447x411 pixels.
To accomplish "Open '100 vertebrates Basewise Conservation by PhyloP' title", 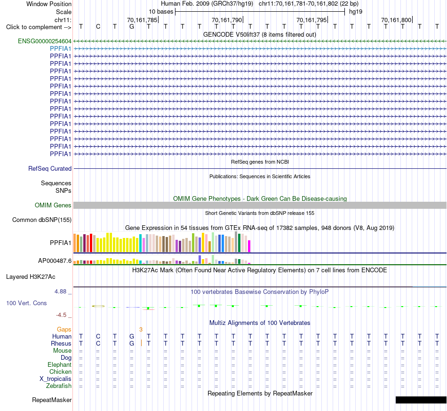I will [260, 292].
